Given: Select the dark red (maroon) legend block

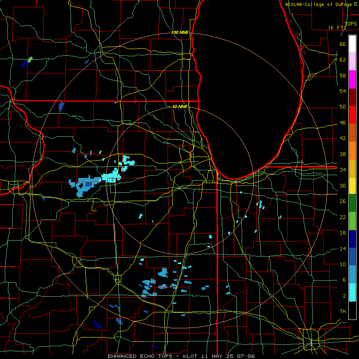Looking at the screenshot, I should click(x=352, y=97).
